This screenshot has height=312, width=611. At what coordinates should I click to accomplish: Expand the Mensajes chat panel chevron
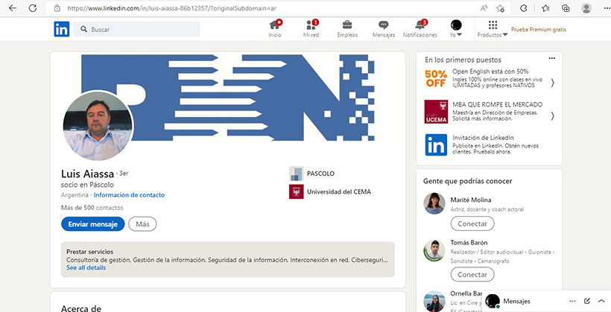(x=601, y=301)
